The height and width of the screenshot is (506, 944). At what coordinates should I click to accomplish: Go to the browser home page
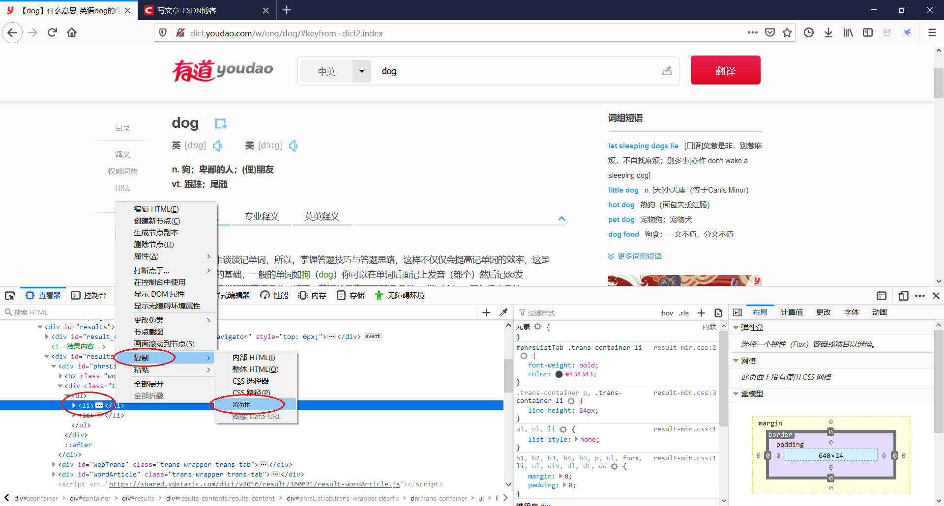[72, 33]
